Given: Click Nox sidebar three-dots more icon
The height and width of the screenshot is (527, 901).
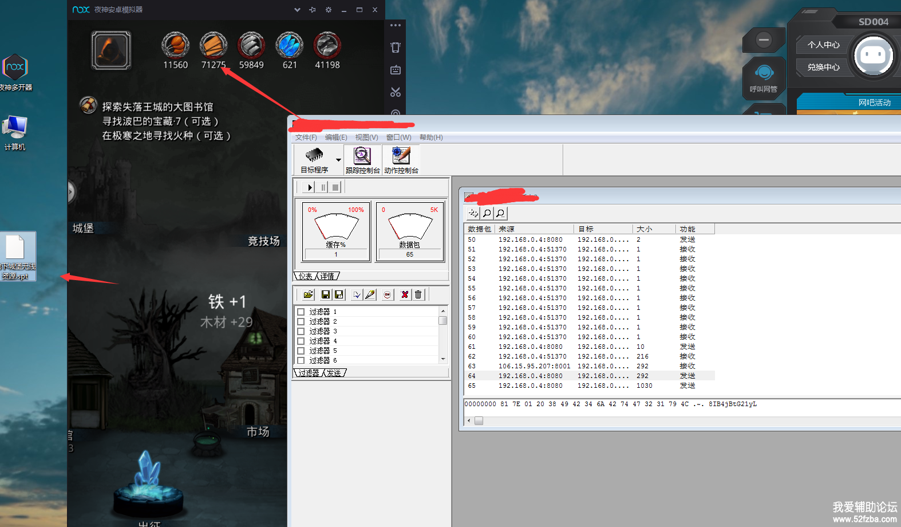Looking at the screenshot, I should tap(396, 25).
